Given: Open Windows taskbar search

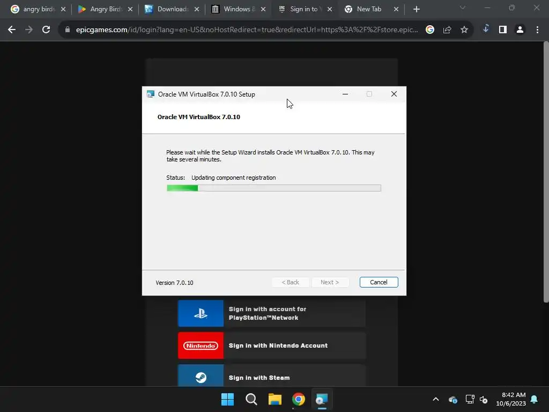Looking at the screenshot, I should coord(251,399).
